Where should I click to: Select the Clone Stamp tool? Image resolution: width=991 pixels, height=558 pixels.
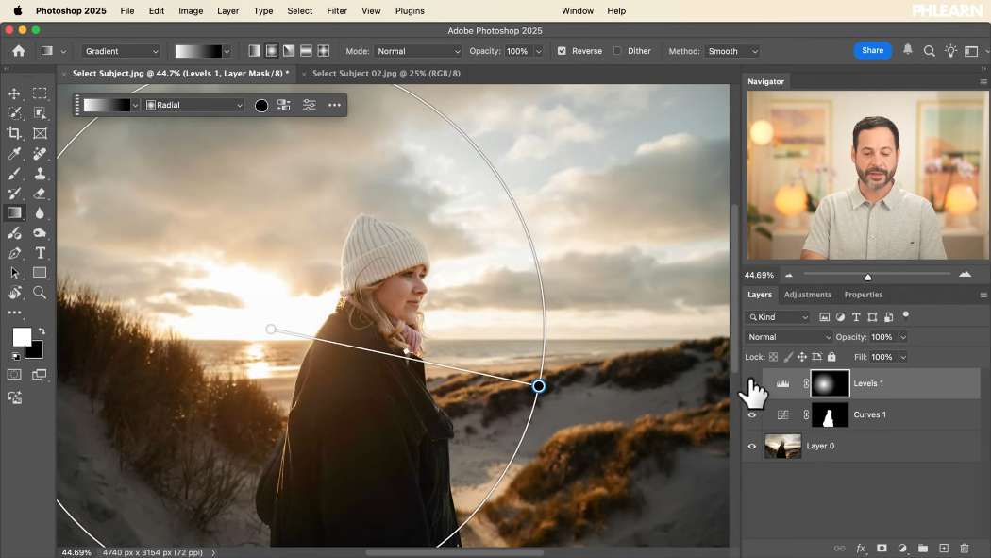40,173
